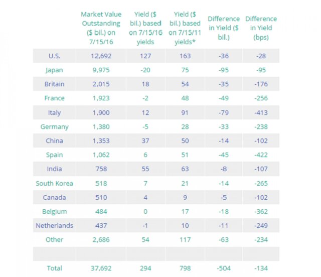Click the Canada country cell

pos(54,197)
